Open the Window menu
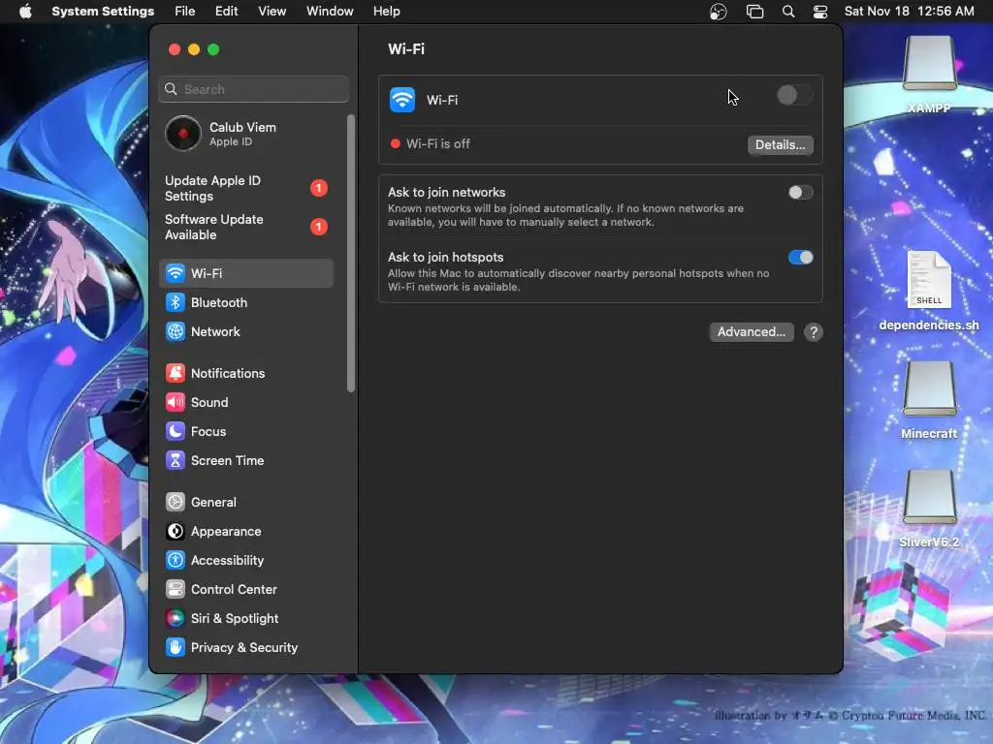993x744 pixels. click(330, 12)
